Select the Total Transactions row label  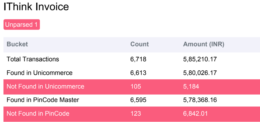coord(33,59)
